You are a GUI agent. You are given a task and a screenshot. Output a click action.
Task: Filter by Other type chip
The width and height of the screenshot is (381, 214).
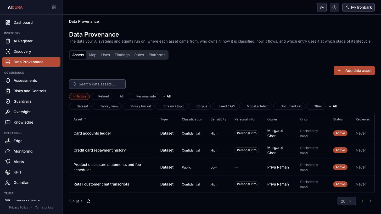(x=316, y=106)
